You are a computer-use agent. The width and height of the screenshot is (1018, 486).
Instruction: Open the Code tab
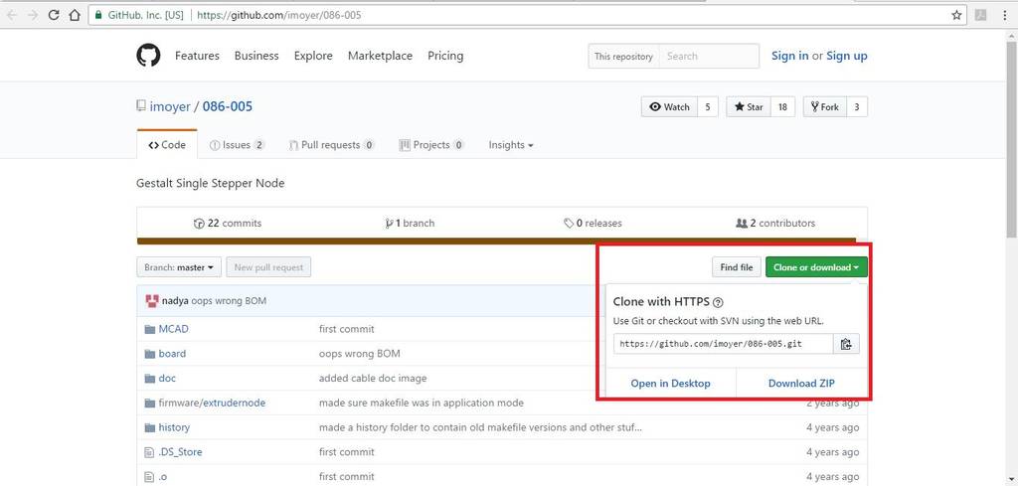point(167,145)
